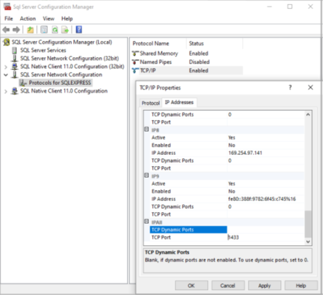Click the Named Pipes protocol icon
This screenshot has height=295, width=323.
pyautogui.click(x=135, y=62)
